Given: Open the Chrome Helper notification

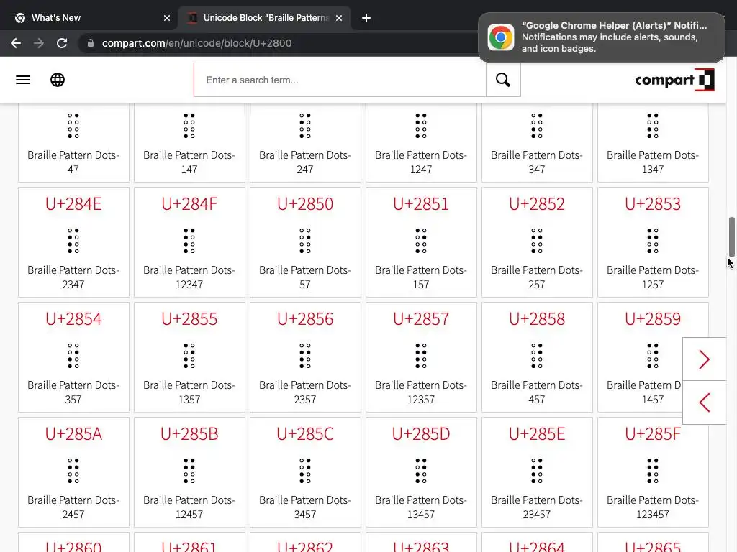Looking at the screenshot, I should (x=601, y=37).
